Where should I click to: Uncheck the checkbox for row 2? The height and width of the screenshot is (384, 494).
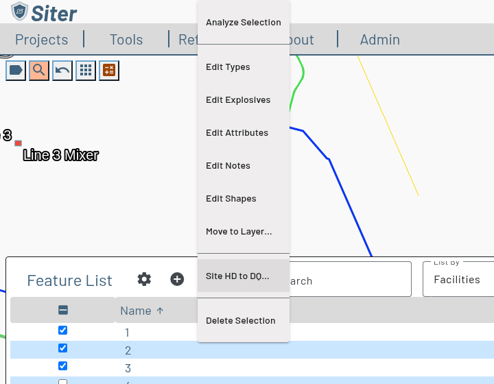pyautogui.click(x=62, y=348)
